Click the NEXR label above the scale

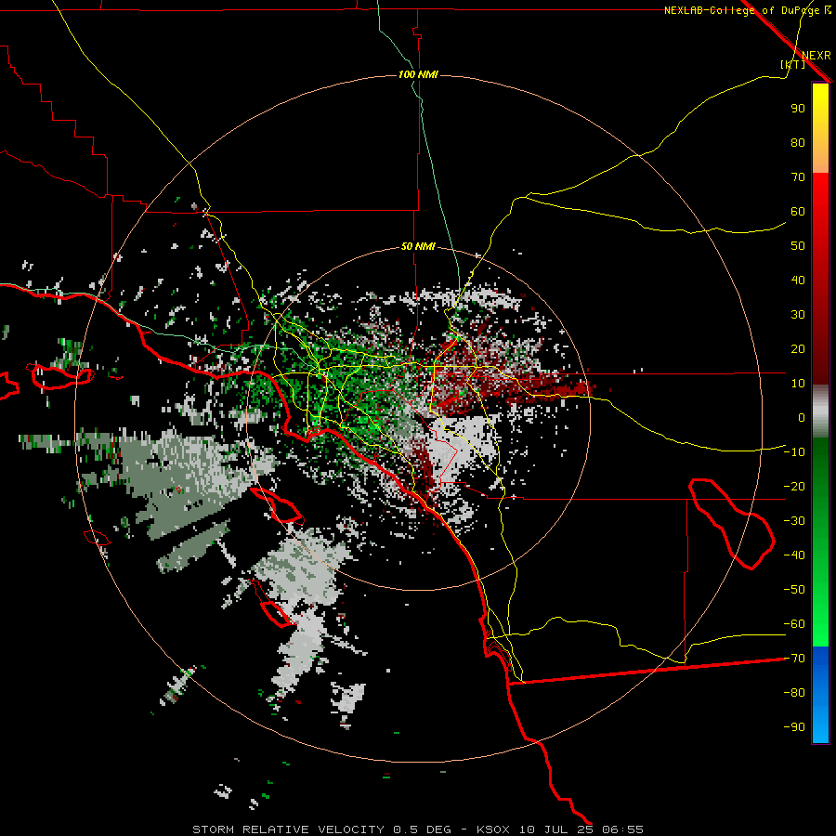coord(816,56)
